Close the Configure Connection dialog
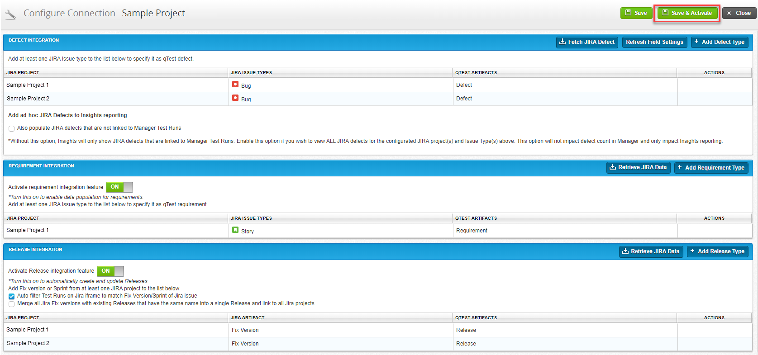 click(x=739, y=13)
